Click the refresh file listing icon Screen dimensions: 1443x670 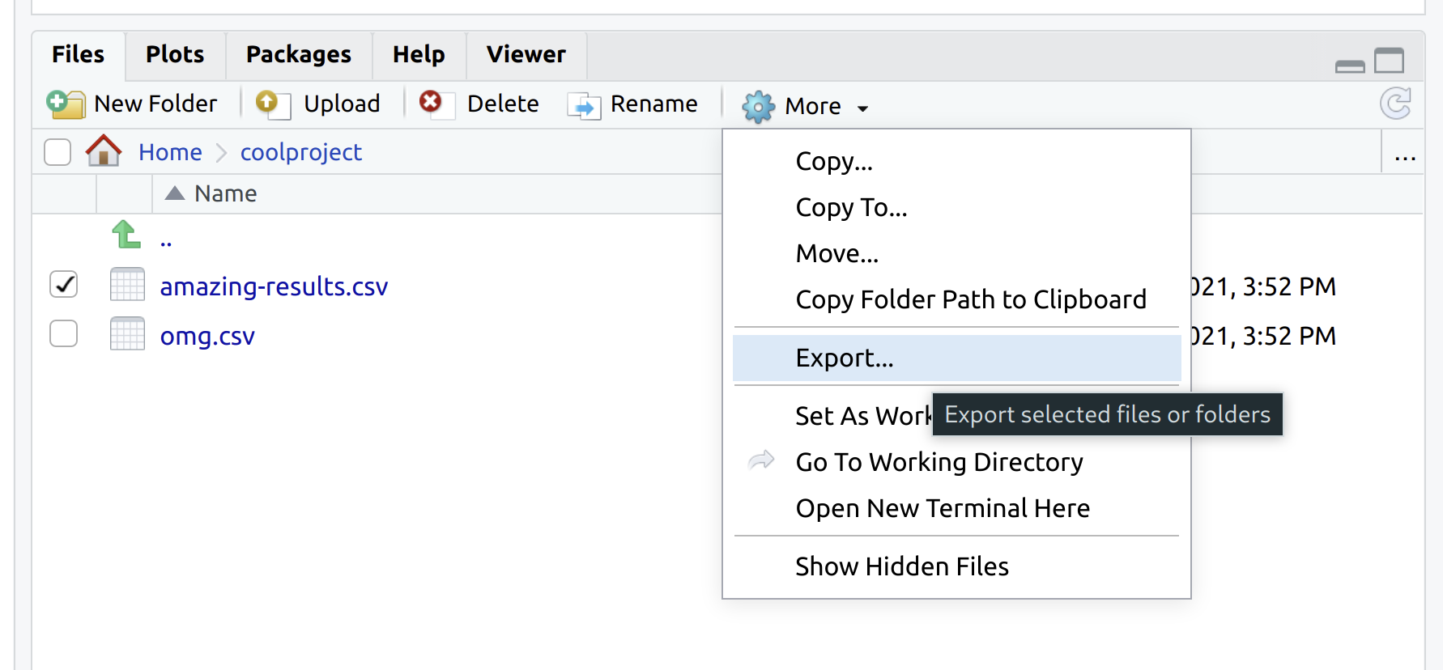pyautogui.click(x=1396, y=104)
